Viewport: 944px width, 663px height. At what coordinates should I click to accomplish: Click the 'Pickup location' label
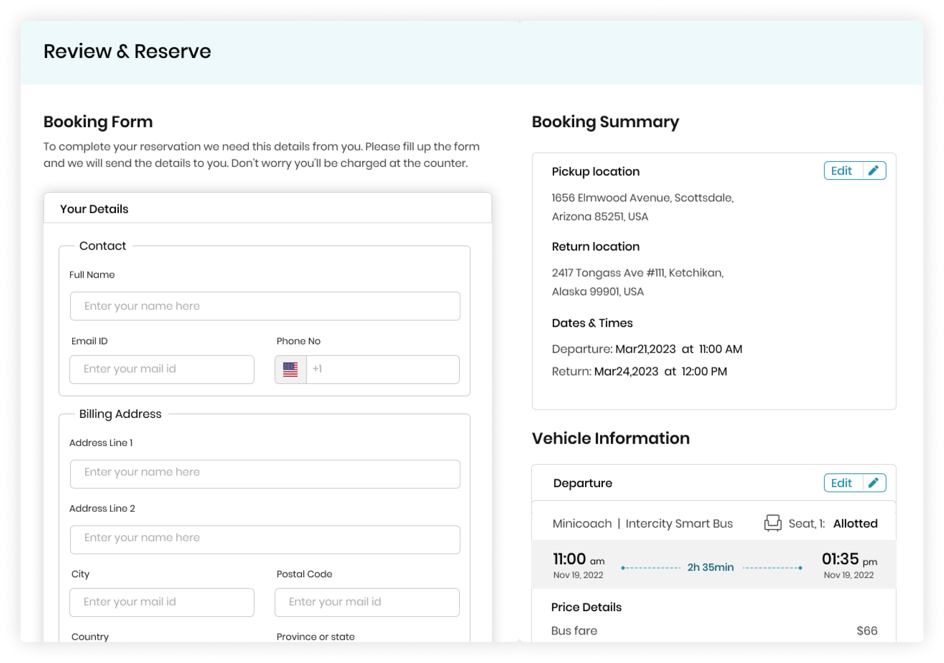[595, 171]
